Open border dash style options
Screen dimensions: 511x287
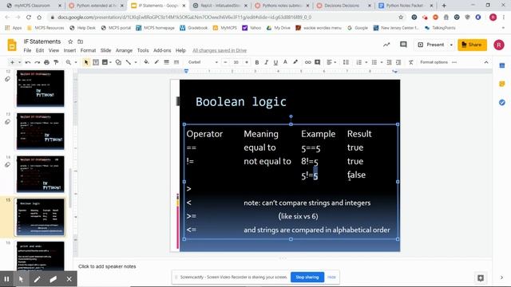tap(176, 62)
